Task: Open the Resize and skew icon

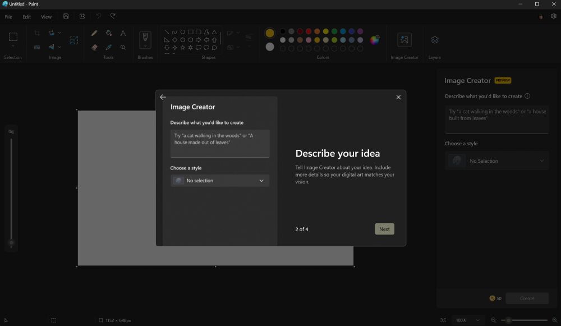Action: (x=73, y=40)
